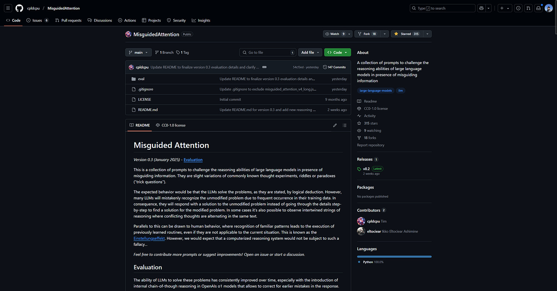Open the issues icon in top header
557x291 pixels.
coord(518,8)
